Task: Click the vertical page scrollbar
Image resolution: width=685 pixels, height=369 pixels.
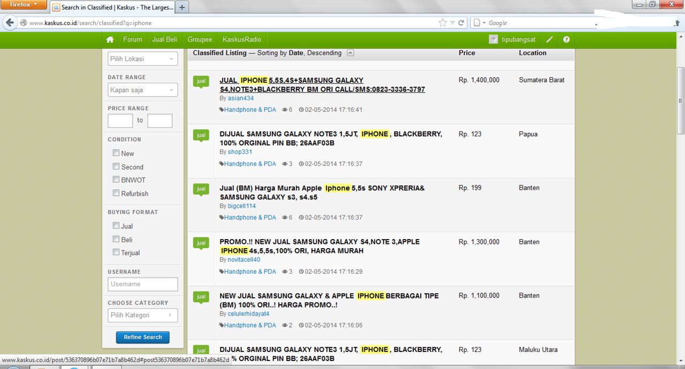Action: point(681,101)
